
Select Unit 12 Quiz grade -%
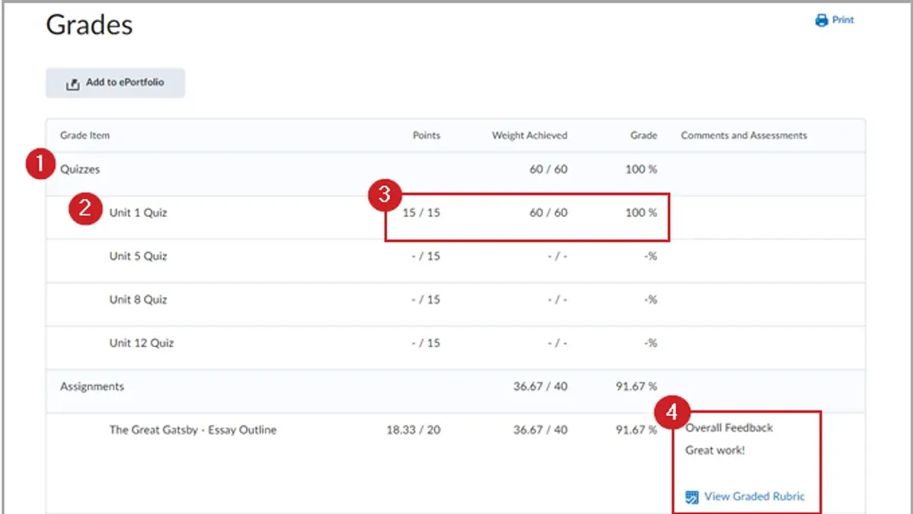pos(651,343)
